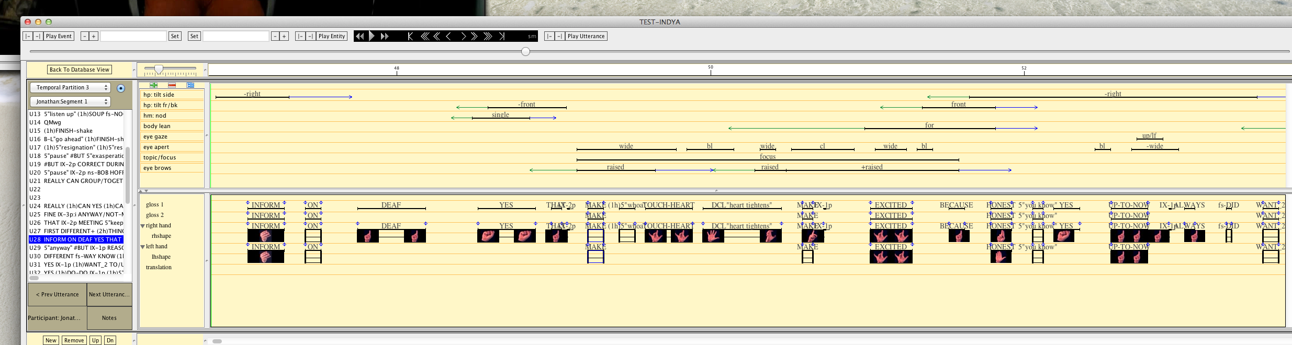Collapse the right hand tier
Screen dimensions: 1292x345
[143, 226]
